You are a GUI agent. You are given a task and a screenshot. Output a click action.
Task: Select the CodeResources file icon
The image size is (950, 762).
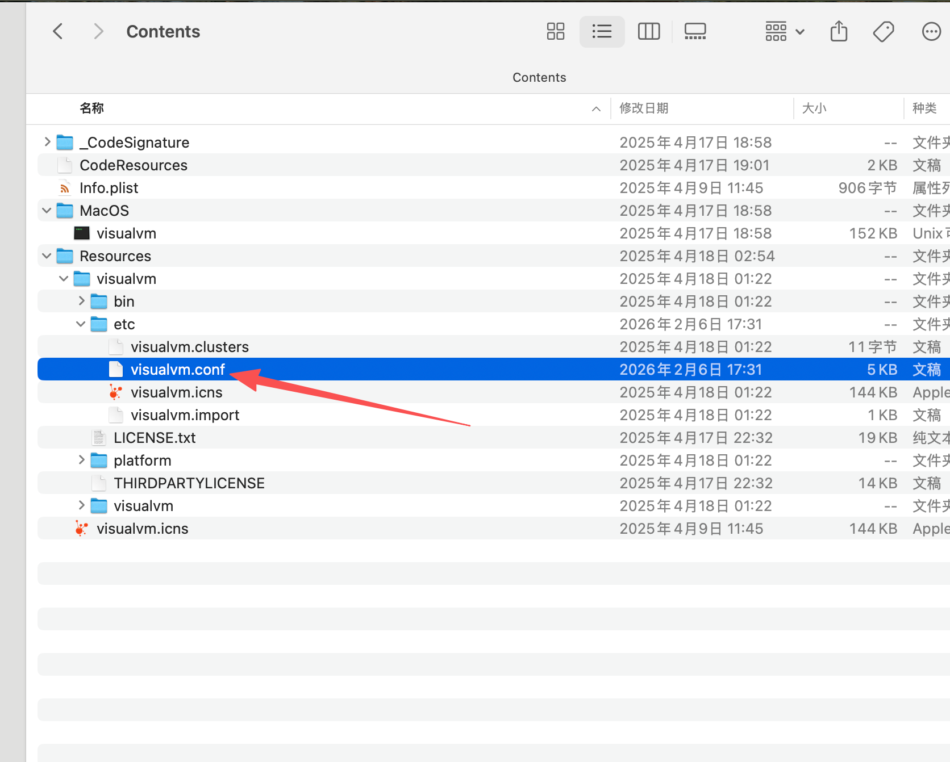pyautogui.click(x=65, y=165)
